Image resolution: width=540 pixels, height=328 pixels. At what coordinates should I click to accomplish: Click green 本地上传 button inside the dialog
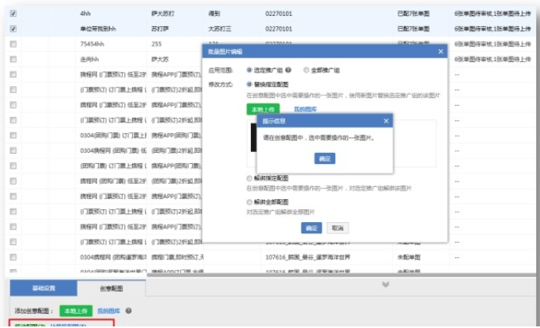pos(263,109)
